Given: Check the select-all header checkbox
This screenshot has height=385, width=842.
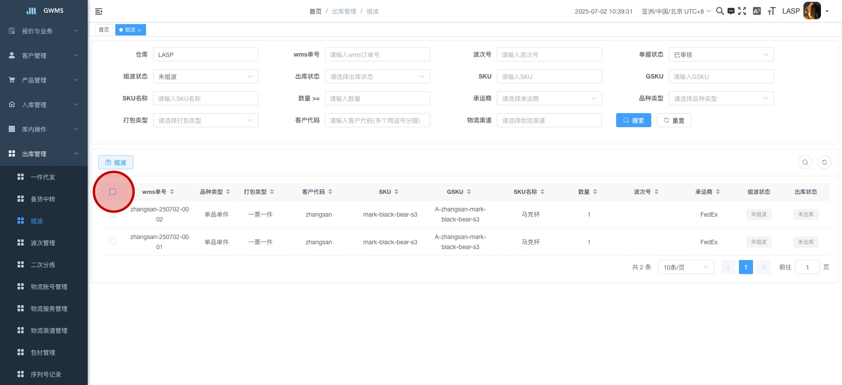Looking at the screenshot, I should tap(113, 192).
